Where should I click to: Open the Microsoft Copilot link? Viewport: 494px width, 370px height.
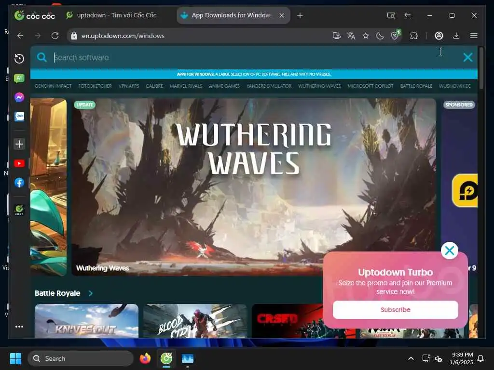(370, 86)
